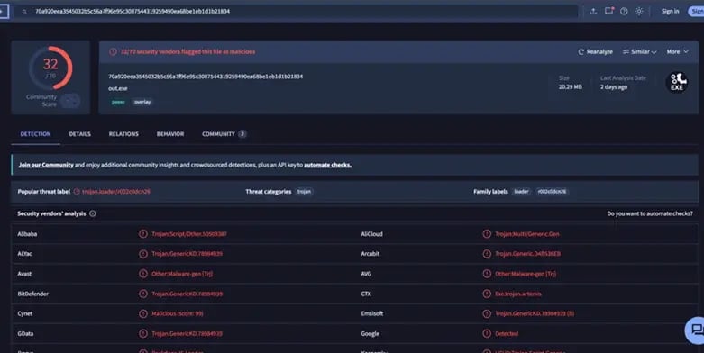The image size is (704, 353).
Task: Click Alibaba's Trojan:Script detection text
Action: point(189,234)
